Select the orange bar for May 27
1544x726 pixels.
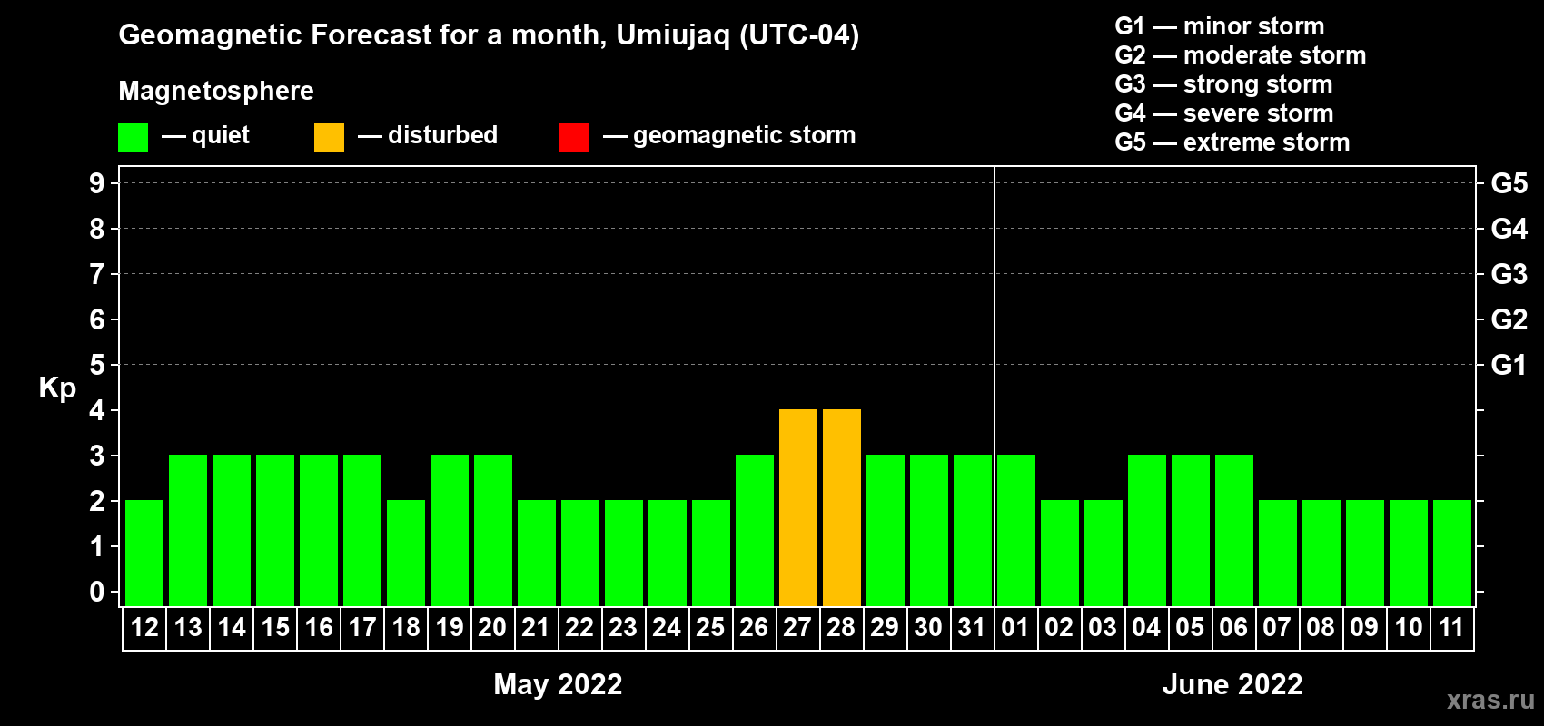[798, 508]
